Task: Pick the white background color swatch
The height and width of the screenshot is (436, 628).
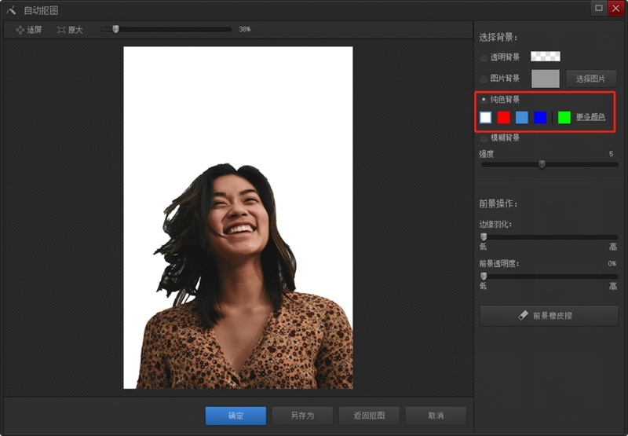Action: (x=486, y=117)
